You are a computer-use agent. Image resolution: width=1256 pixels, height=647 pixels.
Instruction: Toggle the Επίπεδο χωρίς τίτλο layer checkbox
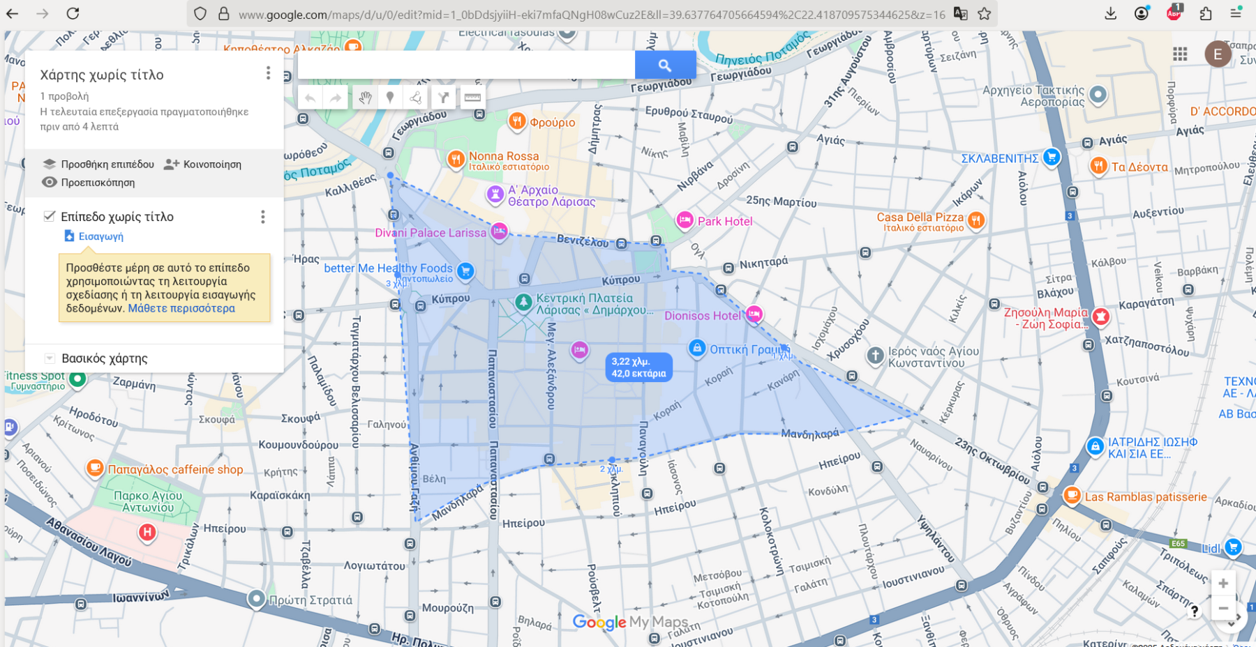(49, 216)
